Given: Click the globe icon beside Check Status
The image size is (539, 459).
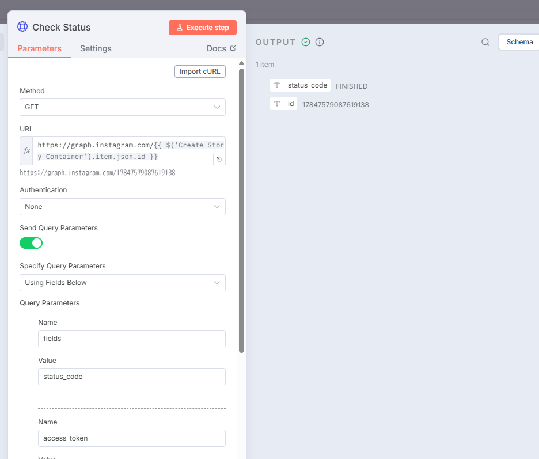Looking at the screenshot, I should pos(22,27).
